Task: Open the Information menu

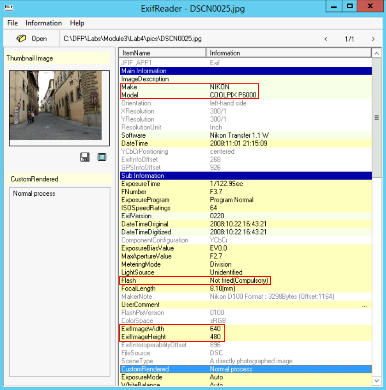Action: 44,23
